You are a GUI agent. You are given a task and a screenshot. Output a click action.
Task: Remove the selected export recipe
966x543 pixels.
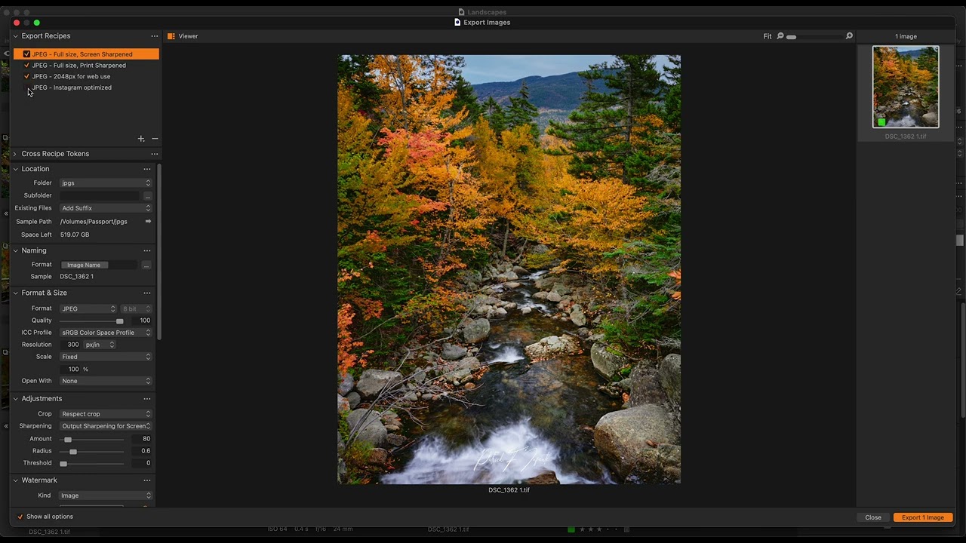pos(155,139)
